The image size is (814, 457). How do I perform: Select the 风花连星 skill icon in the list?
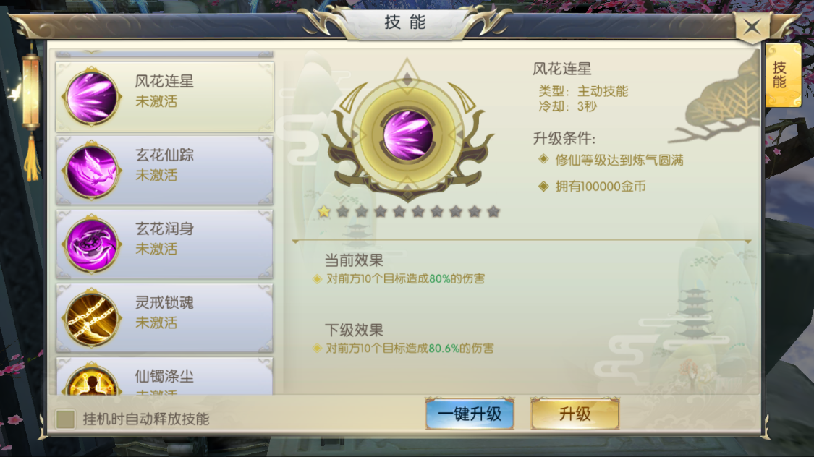point(91,97)
